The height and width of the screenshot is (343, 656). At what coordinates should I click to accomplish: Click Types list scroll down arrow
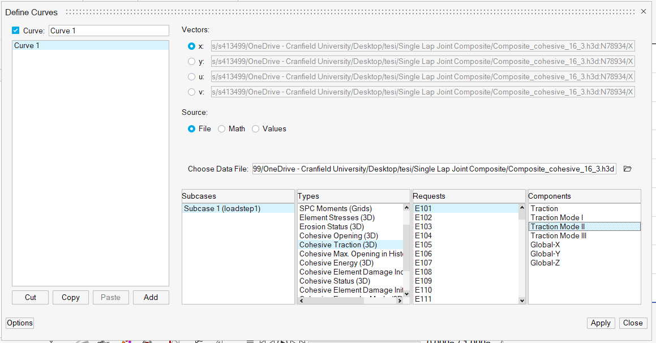406,294
